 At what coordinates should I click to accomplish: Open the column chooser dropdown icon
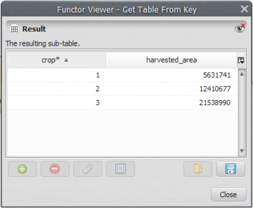pyautogui.click(x=241, y=60)
